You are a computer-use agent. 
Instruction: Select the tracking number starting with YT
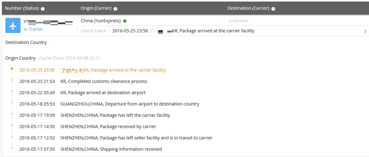coord(47,22)
